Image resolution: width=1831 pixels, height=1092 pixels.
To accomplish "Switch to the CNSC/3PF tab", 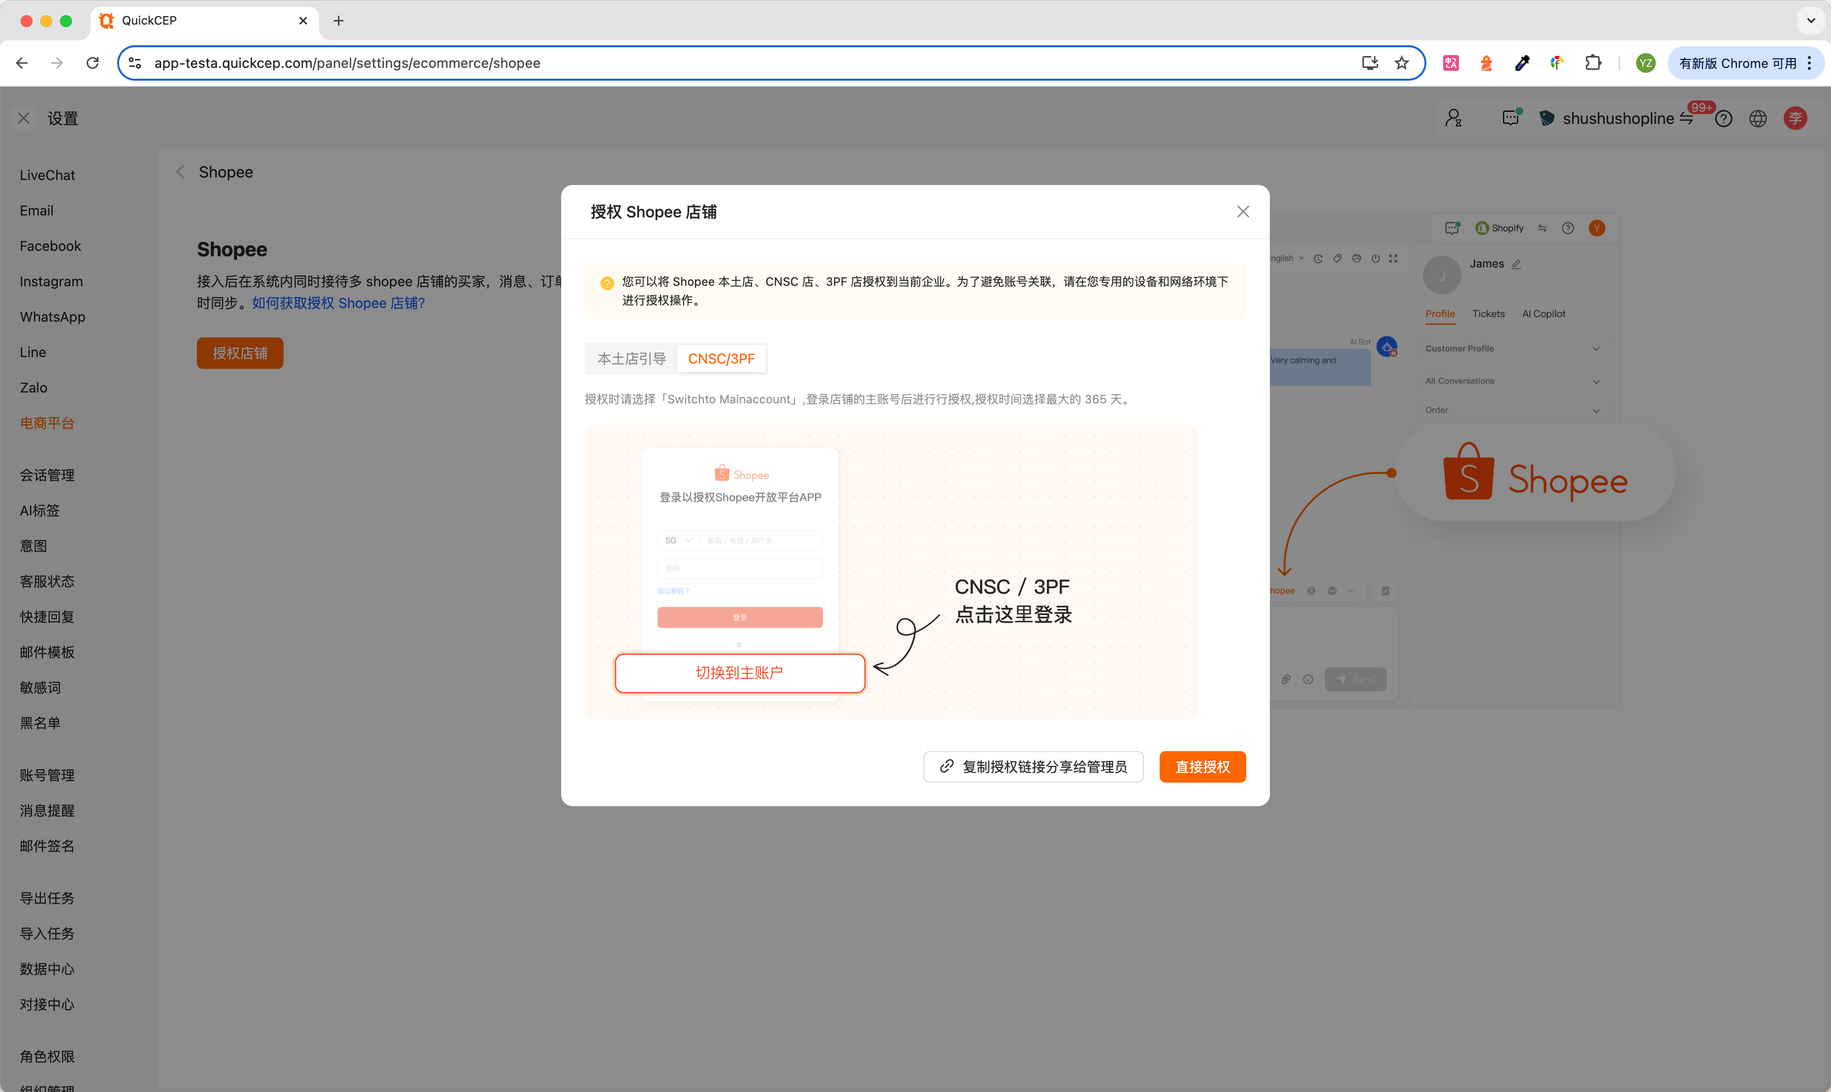I will pos(721,359).
